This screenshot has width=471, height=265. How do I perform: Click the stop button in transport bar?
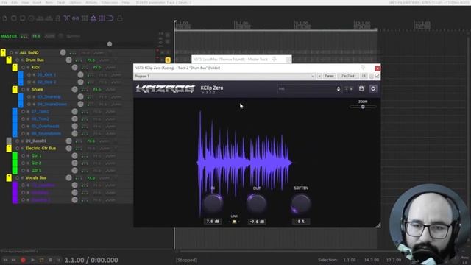click(x=50, y=260)
